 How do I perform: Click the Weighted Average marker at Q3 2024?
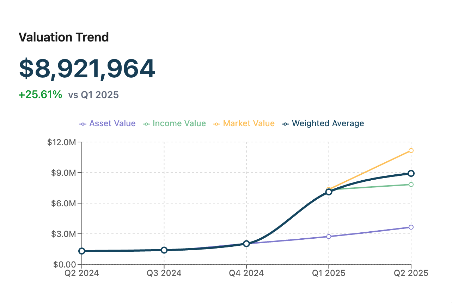pyautogui.click(x=164, y=250)
